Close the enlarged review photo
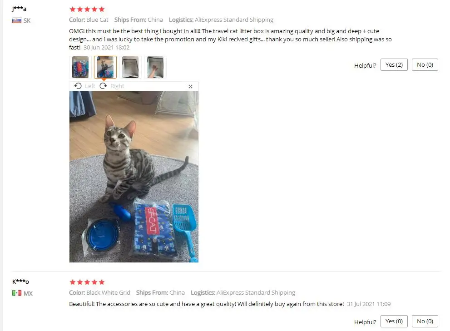Screen dimensions: 450x331 pos(190,86)
